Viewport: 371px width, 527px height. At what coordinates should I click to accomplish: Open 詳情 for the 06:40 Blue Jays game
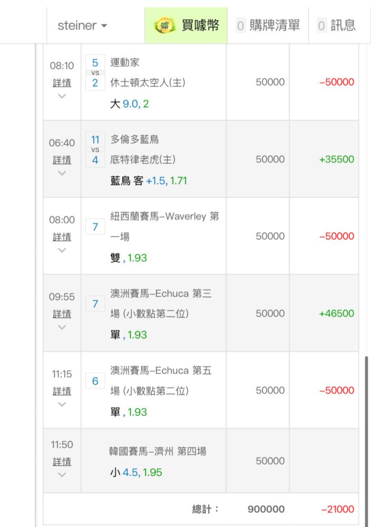[62, 160]
